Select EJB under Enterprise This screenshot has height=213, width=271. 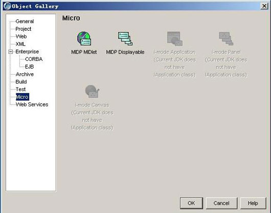pyautogui.click(x=29, y=67)
